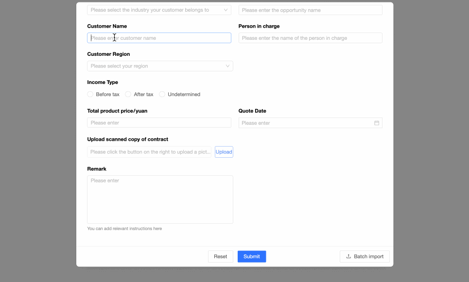
Task: Focus the Customer Name input
Action: [159, 38]
